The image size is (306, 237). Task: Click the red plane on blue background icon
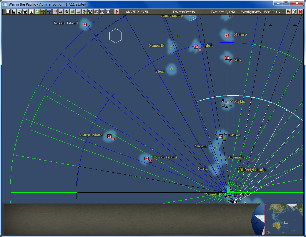tap(49, 12)
